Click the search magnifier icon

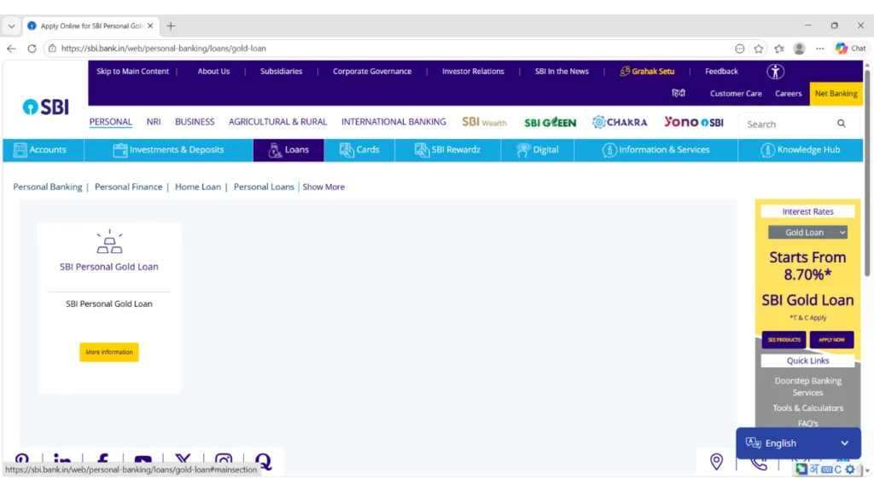pyautogui.click(x=841, y=124)
